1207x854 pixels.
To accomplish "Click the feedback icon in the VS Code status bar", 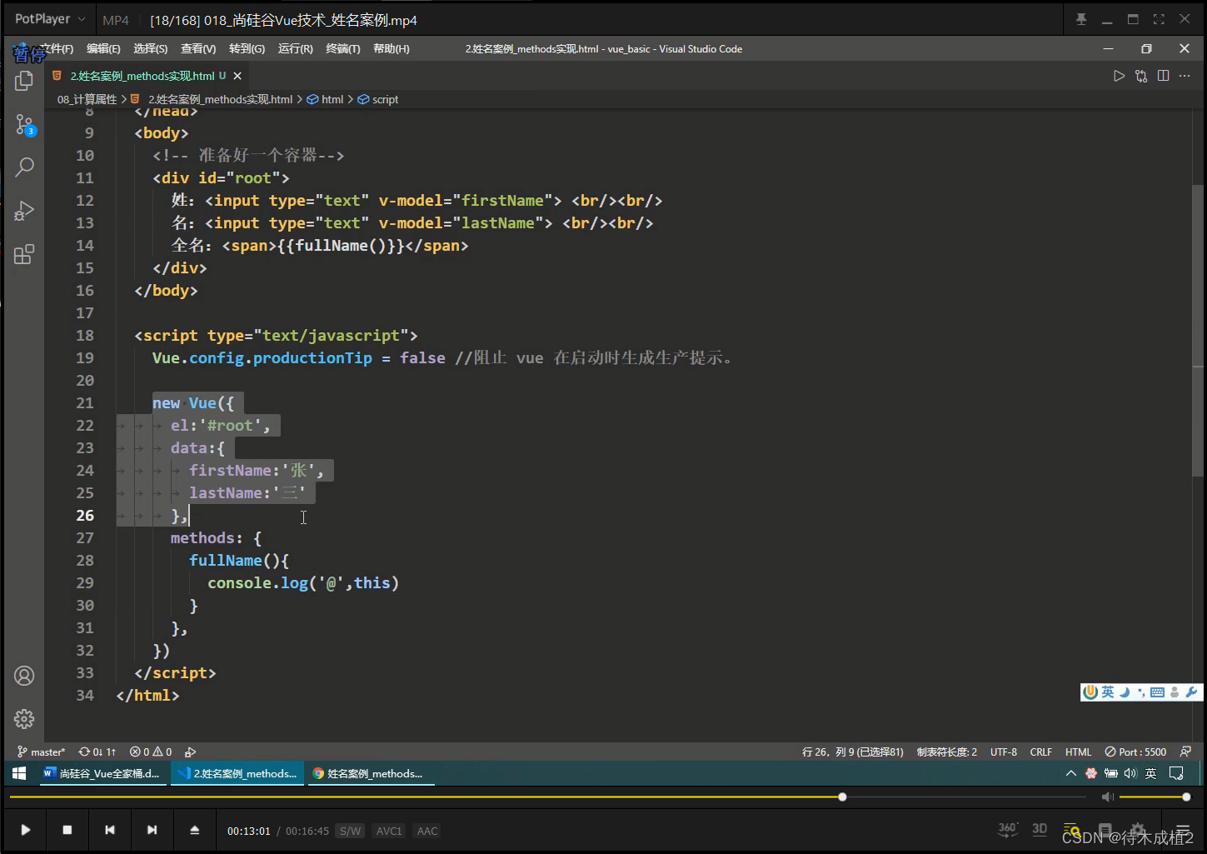I will pos(1185,752).
